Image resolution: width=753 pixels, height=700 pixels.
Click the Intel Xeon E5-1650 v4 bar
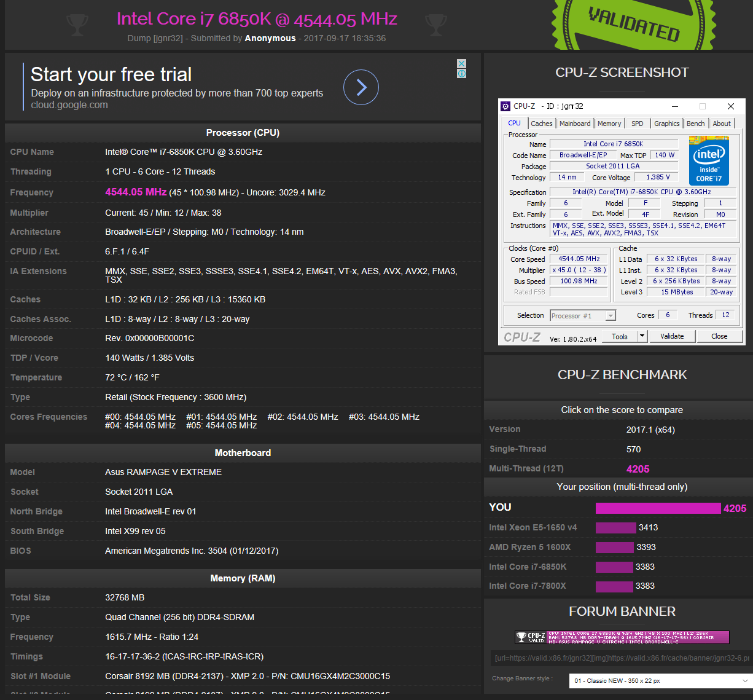tap(615, 527)
